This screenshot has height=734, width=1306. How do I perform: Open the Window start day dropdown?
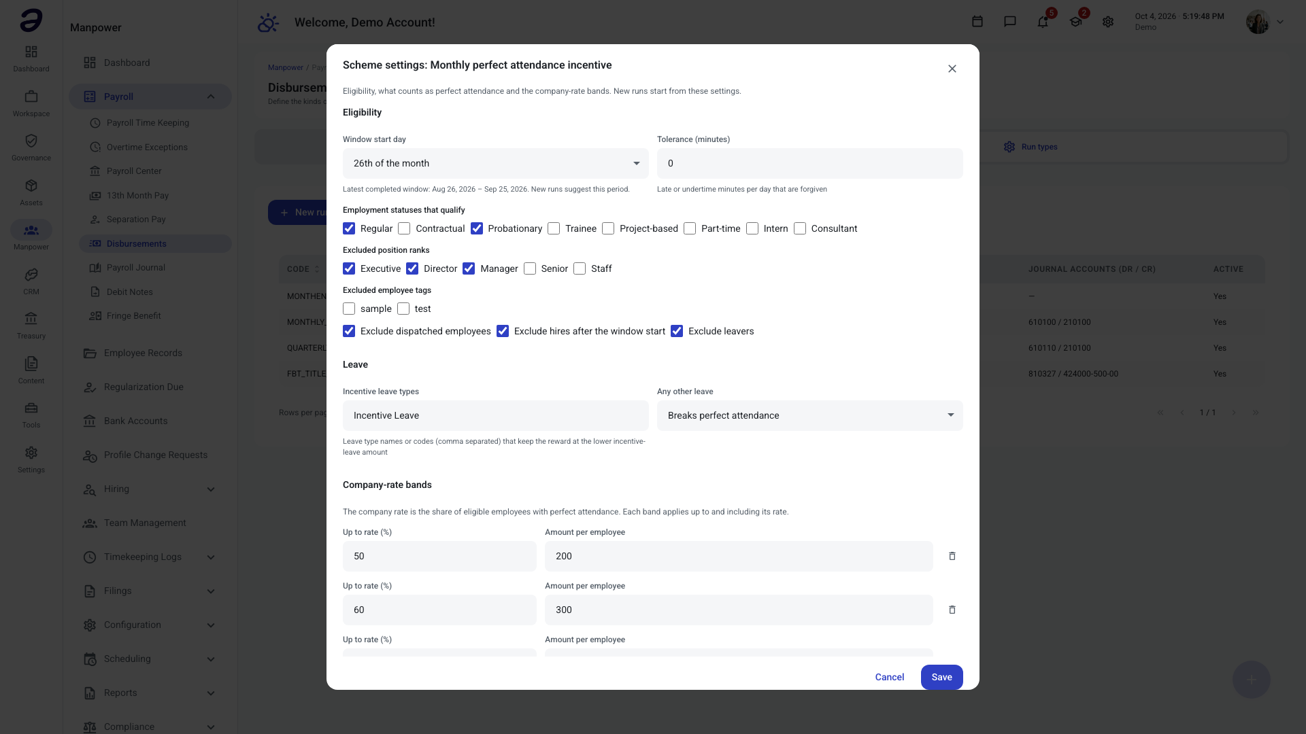point(496,163)
